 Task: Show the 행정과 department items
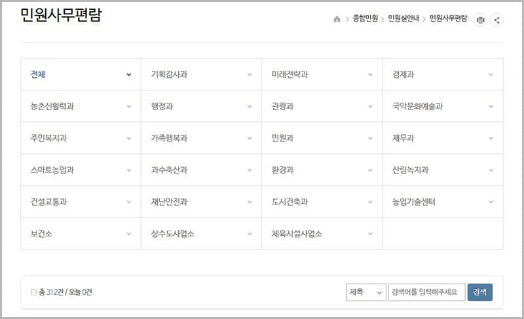[201, 106]
